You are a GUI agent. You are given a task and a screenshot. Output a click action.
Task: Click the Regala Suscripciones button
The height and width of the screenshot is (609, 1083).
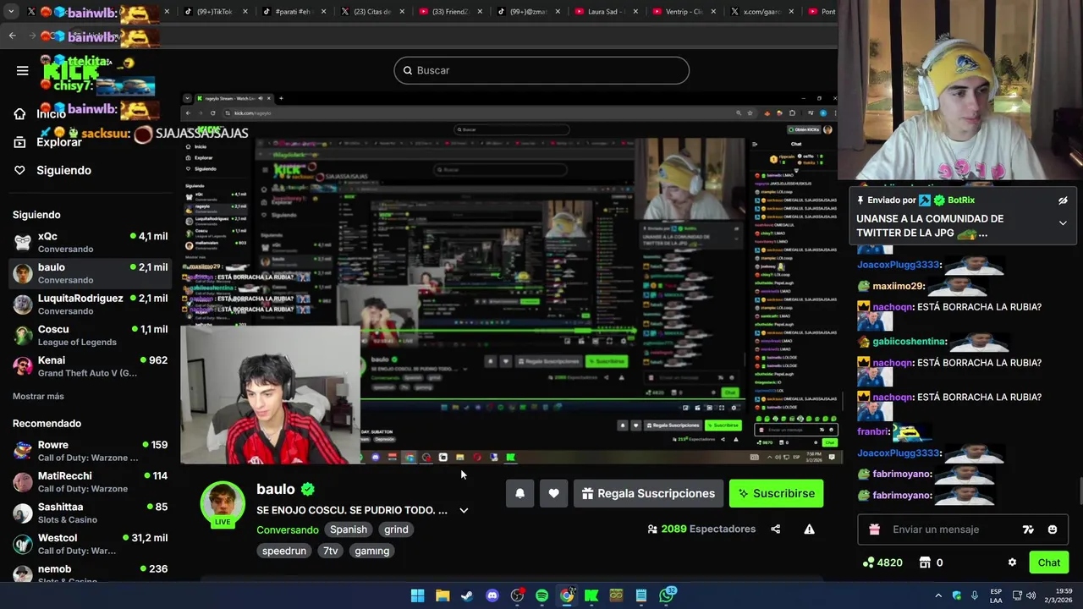click(x=647, y=494)
